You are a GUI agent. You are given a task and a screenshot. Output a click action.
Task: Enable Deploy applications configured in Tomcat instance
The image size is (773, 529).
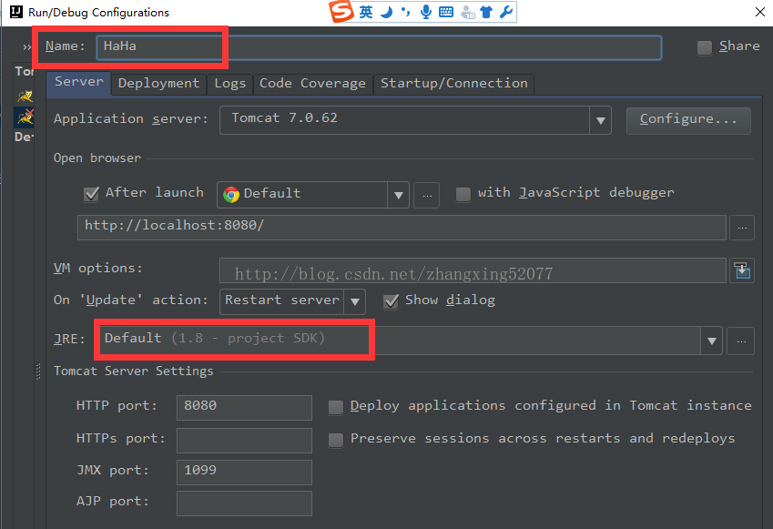(x=336, y=407)
